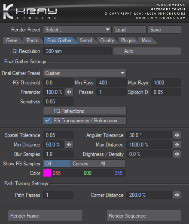
Task: Click the Min Distance slider arrows icon
Action: [x=69, y=145]
